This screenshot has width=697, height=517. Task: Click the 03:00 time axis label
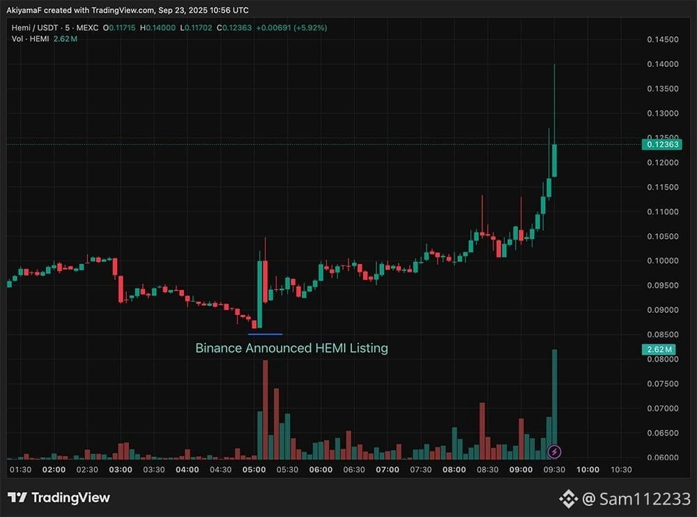pyautogui.click(x=121, y=470)
